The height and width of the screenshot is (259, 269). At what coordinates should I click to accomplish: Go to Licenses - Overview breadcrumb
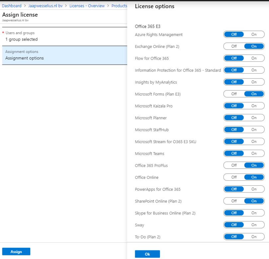87,6
